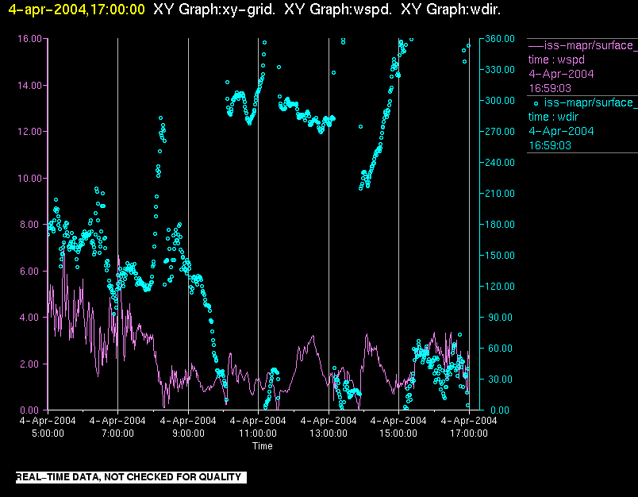The height and width of the screenshot is (497, 638).
Task: Click the 4.00 wind speed axis label
Action: tap(31, 318)
